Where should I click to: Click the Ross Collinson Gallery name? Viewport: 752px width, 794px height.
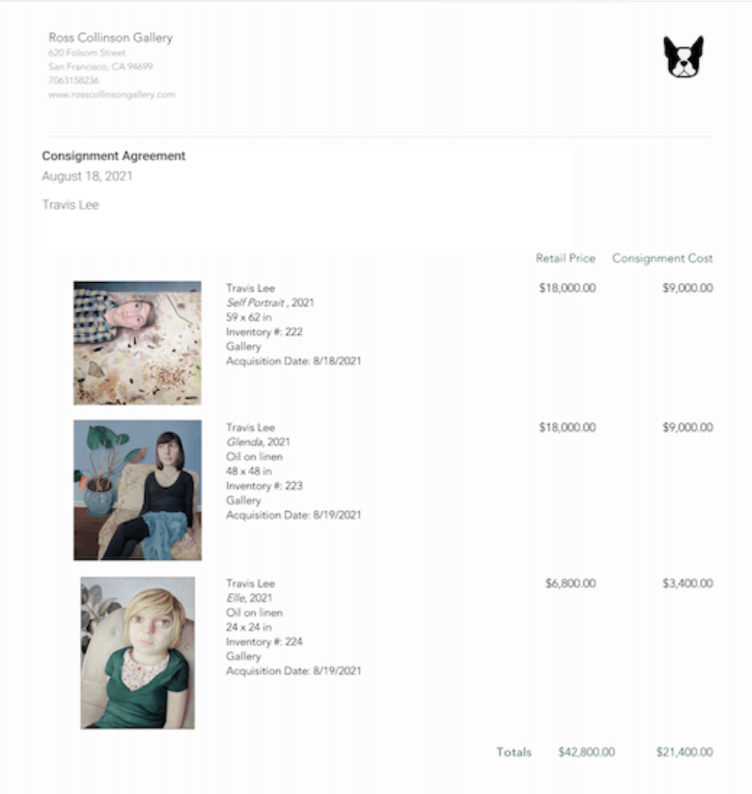click(111, 38)
